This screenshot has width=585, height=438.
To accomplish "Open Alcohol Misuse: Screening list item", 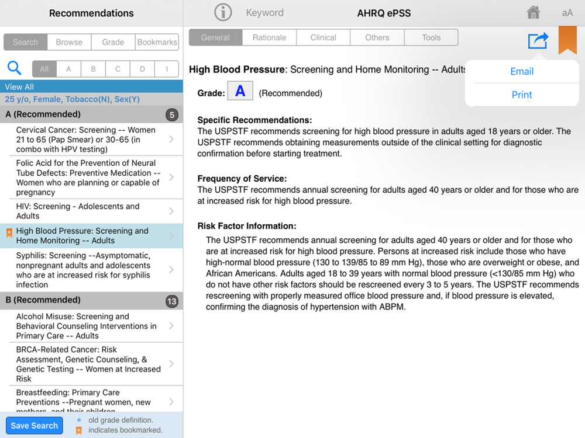I will tap(91, 326).
